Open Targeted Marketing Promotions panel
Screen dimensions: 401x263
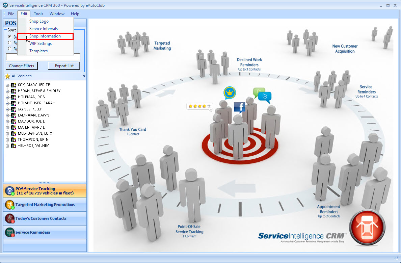[x=45, y=205]
